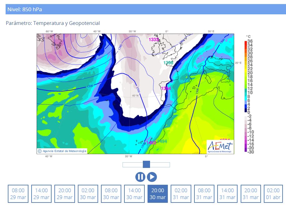Image resolution: width=286 pixels, height=205 pixels.
Task: Jump to 02:00 01 abr forecast
Action: pos(273,194)
